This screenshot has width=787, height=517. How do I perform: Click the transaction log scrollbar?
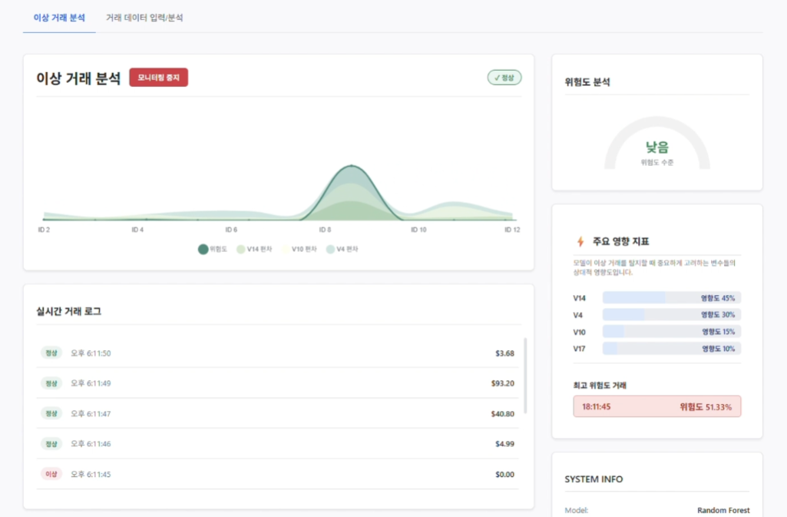point(525,376)
